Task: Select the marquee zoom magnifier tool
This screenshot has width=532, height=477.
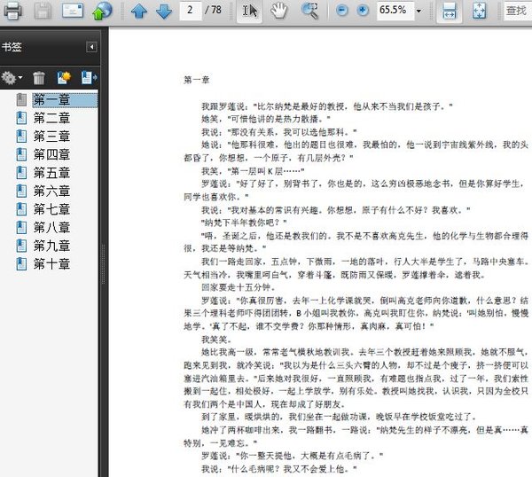Action: pos(309,11)
